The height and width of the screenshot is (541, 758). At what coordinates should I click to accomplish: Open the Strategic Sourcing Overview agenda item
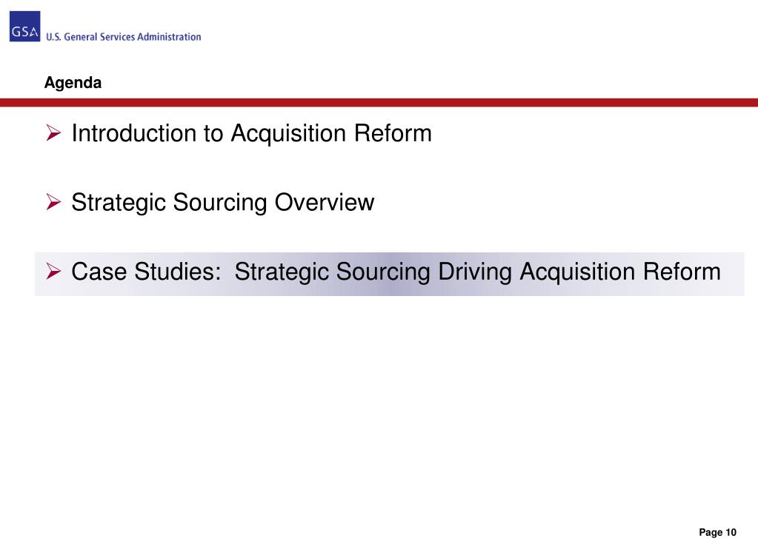pos(223,202)
